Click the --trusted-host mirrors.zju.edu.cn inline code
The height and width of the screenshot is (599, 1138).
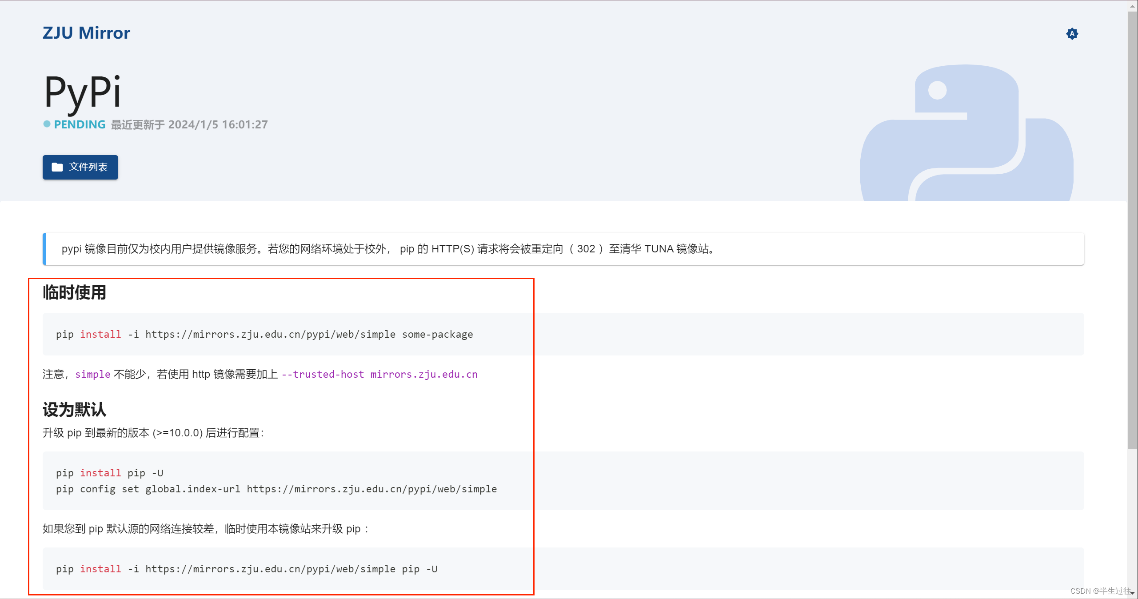[379, 374]
